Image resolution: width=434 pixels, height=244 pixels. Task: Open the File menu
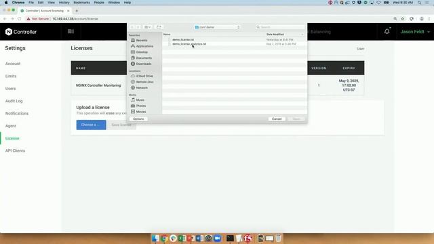coord(31,3)
